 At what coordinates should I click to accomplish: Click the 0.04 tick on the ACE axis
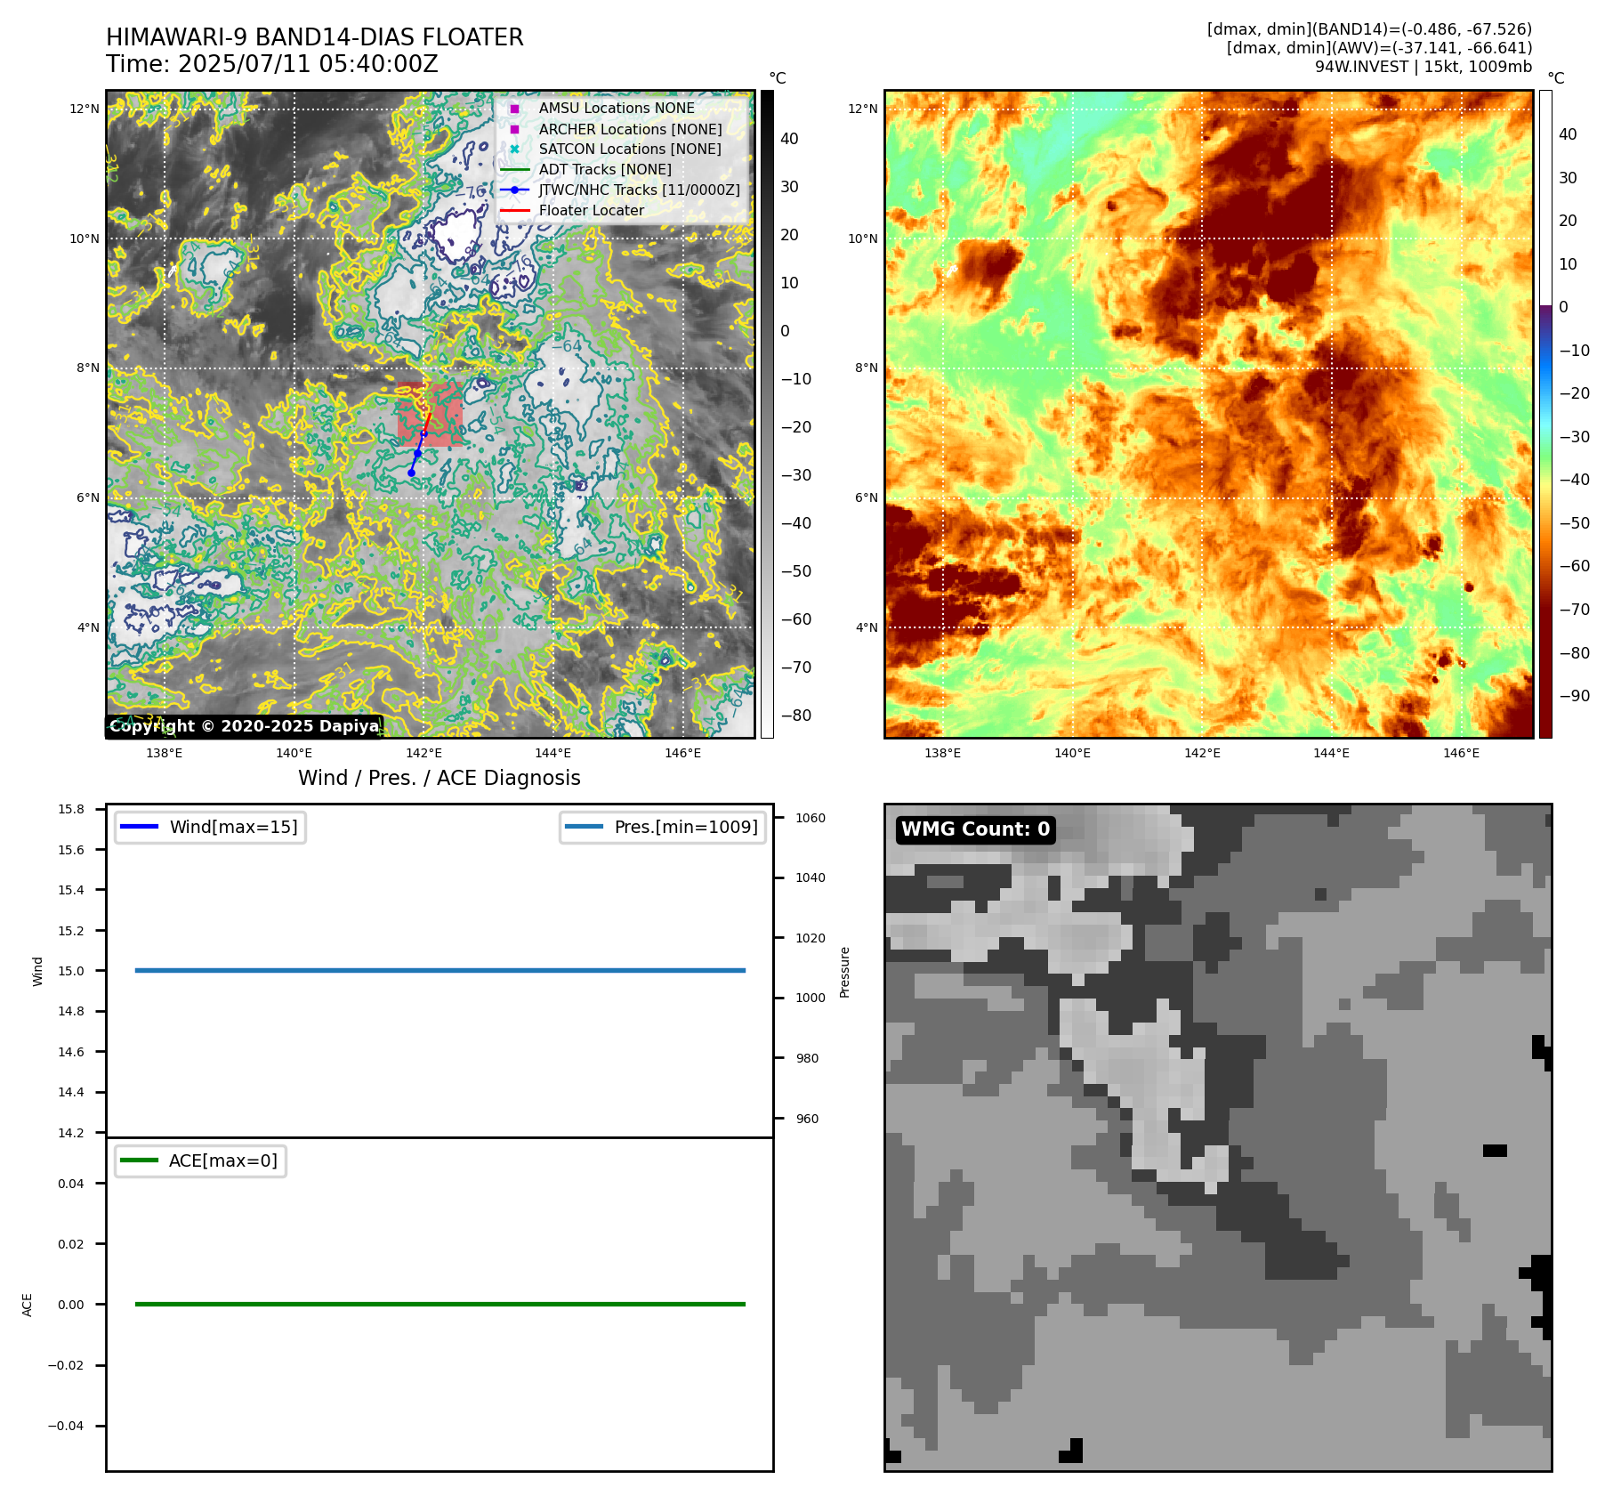click(71, 1184)
